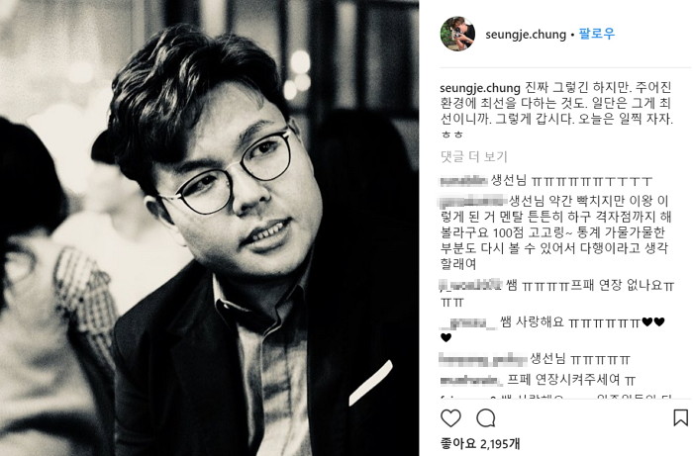Open commenter of 프패 연장 없나요 comment
693x456 pixels.
point(470,285)
